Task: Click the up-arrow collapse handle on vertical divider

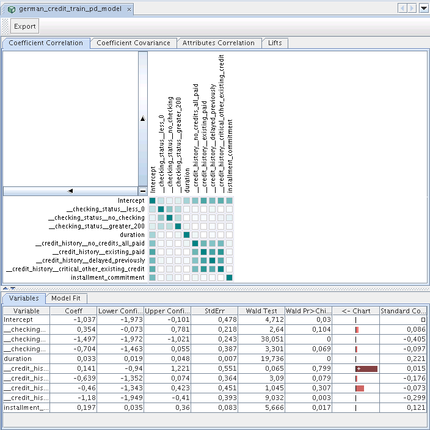Action: tap(142, 118)
